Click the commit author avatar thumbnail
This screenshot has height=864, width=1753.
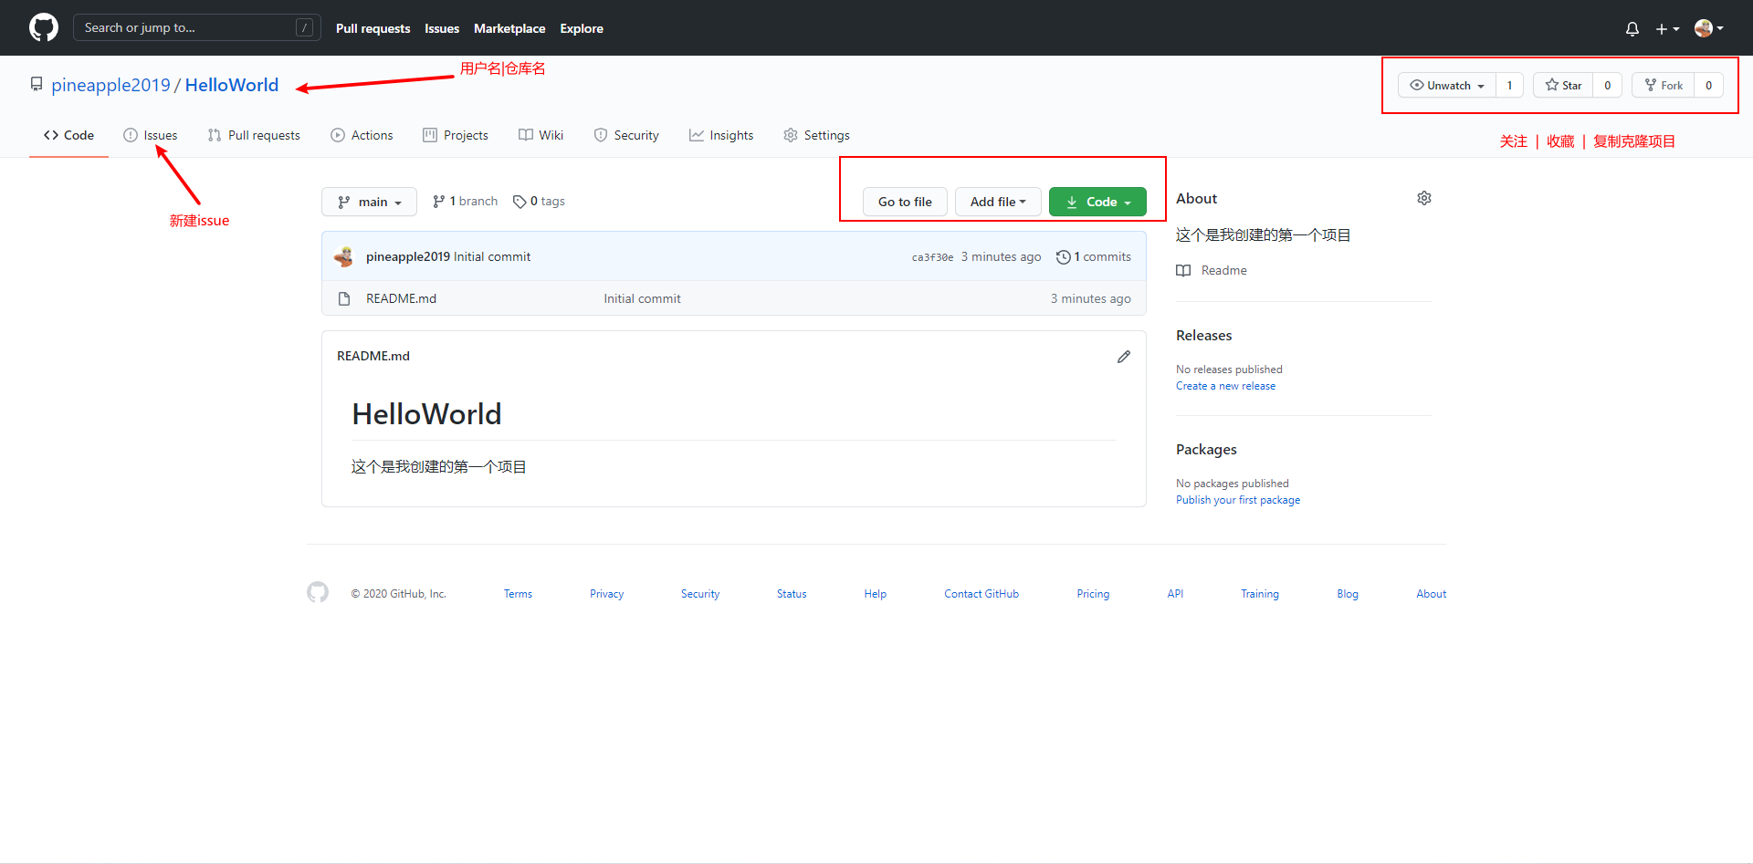pyautogui.click(x=344, y=256)
